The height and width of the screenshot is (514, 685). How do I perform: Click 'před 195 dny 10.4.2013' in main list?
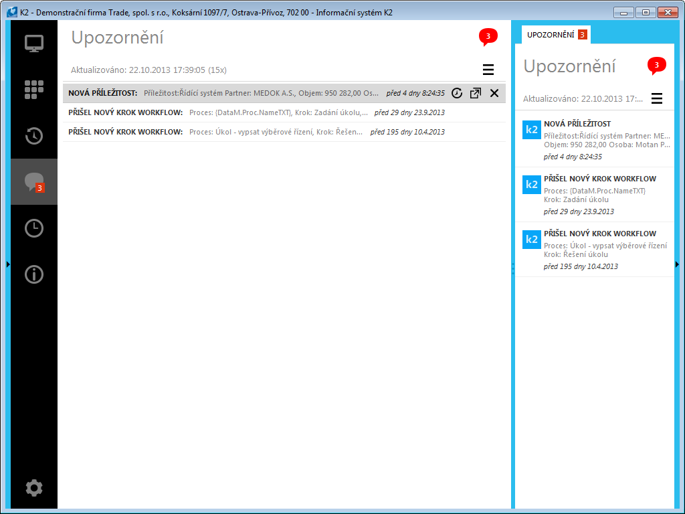[407, 132]
